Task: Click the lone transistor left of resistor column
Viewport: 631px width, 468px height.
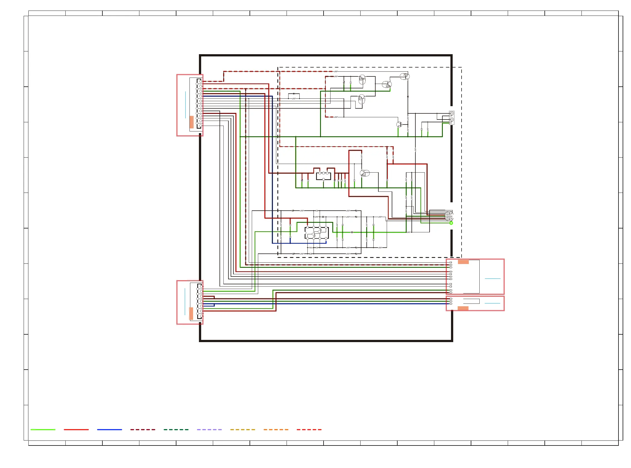Action: pyautogui.click(x=399, y=125)
